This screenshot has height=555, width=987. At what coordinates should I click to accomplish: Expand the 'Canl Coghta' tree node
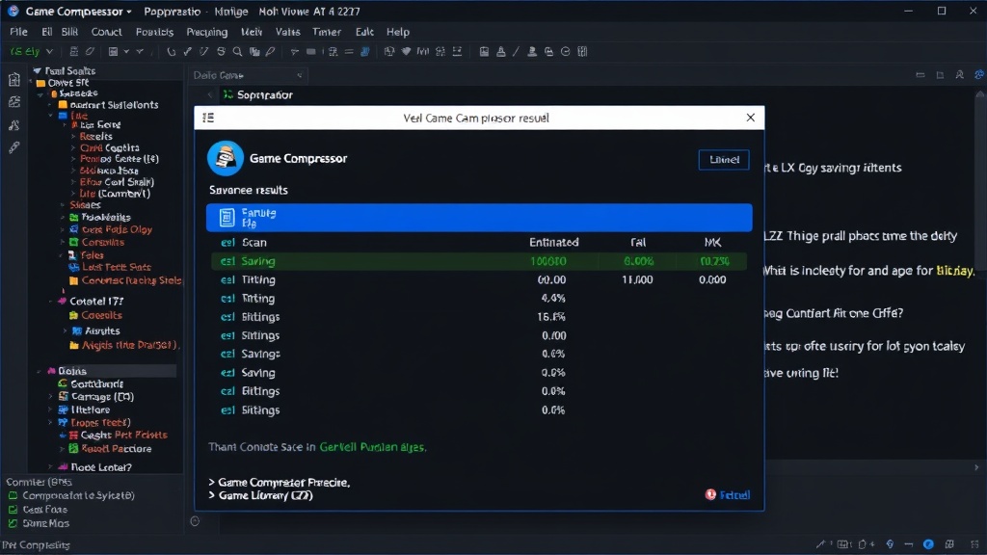click(x=73, y=147)
